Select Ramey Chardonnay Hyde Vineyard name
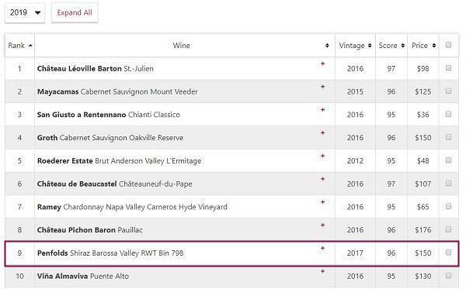The image size is (466, 289). click(x=132, y=207)
